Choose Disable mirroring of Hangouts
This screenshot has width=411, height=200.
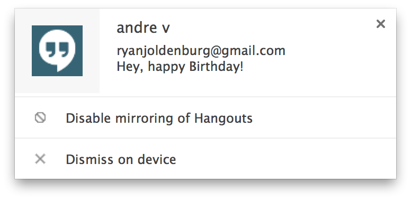click(205, 117)
